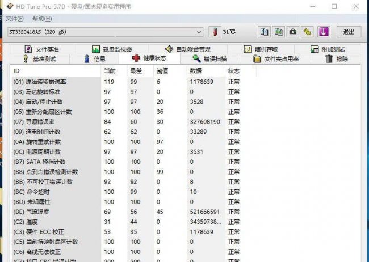The width and height of the screenshot is (369, 262).
Task: Select row (C5) 当前待映射扇区计数
Action: [127, 242]
